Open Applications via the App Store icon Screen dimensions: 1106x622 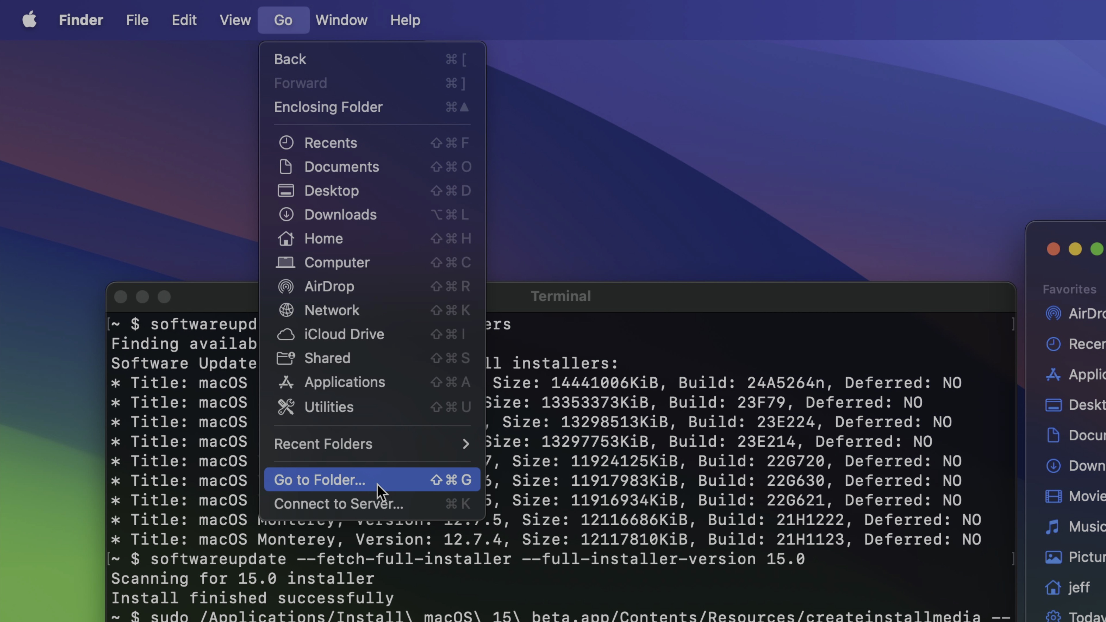tap(1053, 374)
